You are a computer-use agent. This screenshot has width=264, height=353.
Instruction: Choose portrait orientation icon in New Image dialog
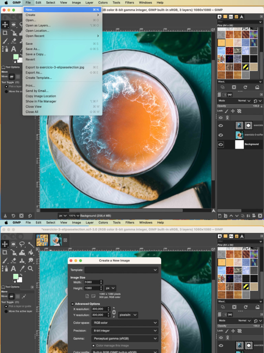pyautogui.click(x=87, y=296)
